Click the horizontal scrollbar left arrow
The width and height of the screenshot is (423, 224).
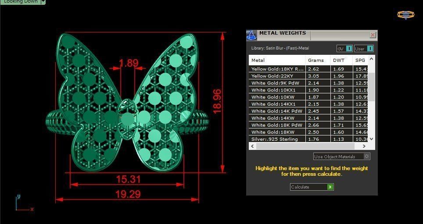pos(252,146)
